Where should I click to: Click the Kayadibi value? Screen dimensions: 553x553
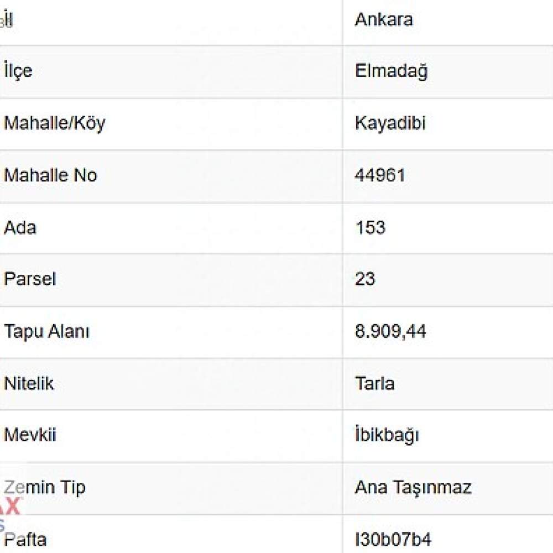390,123
